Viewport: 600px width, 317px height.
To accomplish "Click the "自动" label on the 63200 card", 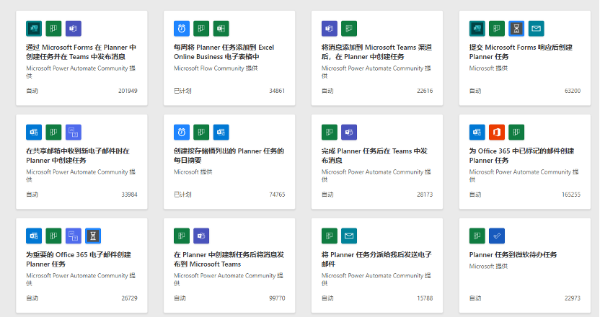I will (475, 91).
